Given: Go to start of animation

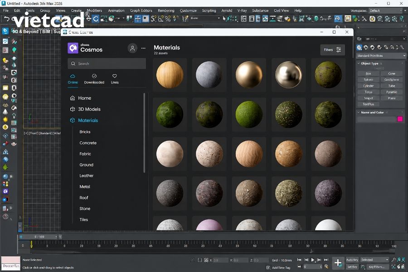Looking at the screenshot, I should [x=299, y=260].
